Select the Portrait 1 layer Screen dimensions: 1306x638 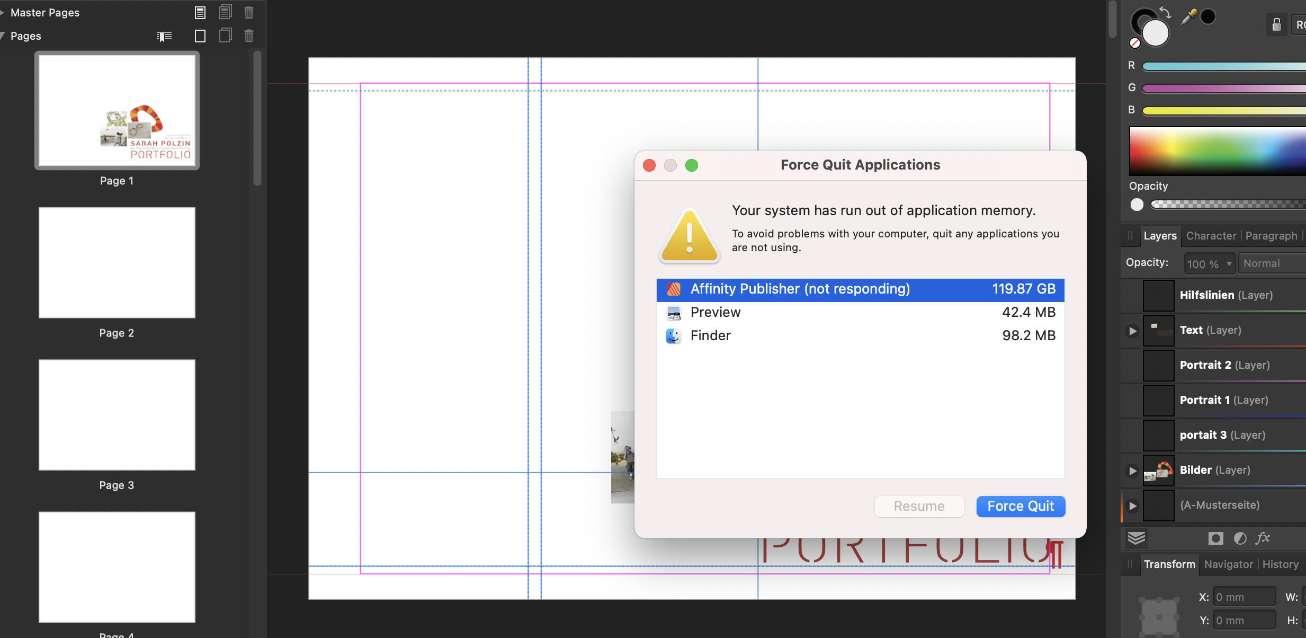pyautogui.click(x=1213, y=401)
